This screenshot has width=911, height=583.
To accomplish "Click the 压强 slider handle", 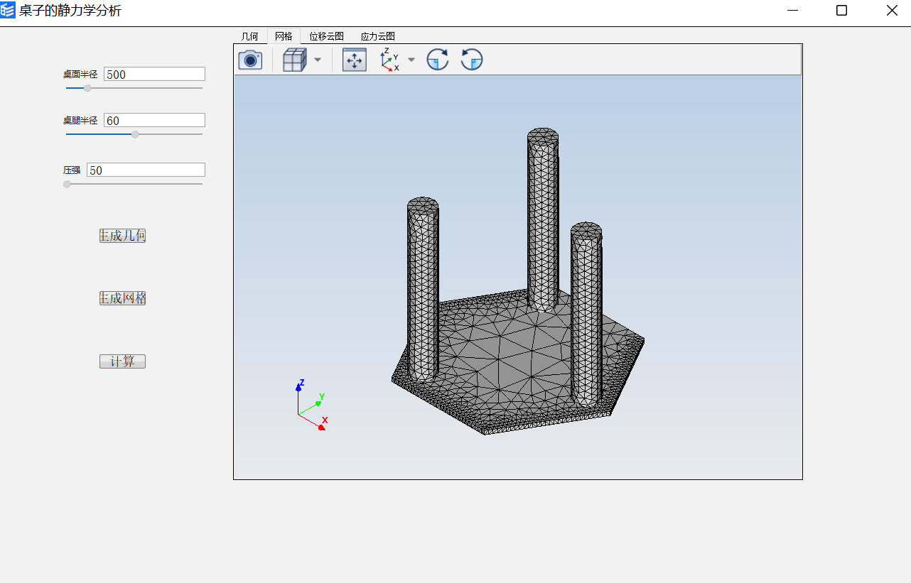I will 67,184.
